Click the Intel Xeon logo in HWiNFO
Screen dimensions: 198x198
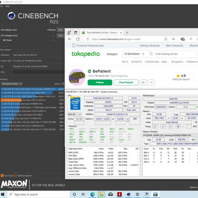(75, 103)
